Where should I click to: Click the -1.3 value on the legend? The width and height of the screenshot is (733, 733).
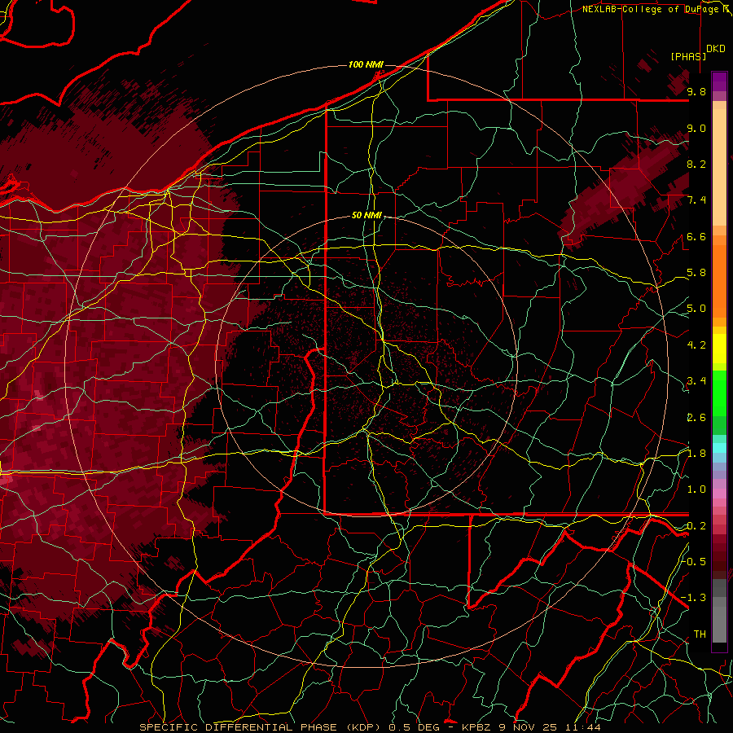click(693, 598)
